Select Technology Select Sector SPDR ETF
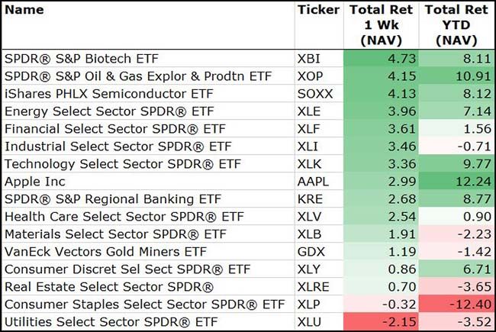 (x=111, y=164)
